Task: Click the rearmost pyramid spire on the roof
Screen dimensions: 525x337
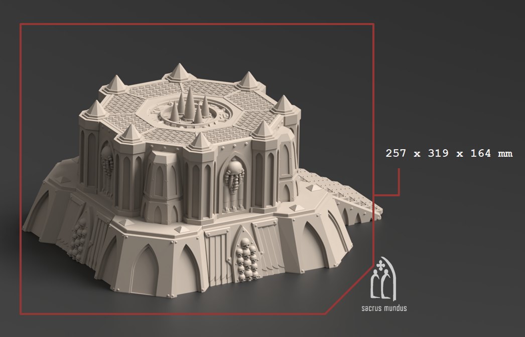Action: (x=178, y=72)
